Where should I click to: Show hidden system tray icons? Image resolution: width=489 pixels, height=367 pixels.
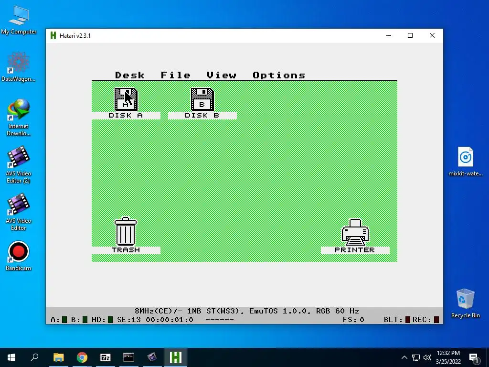[x=404, y=357]
